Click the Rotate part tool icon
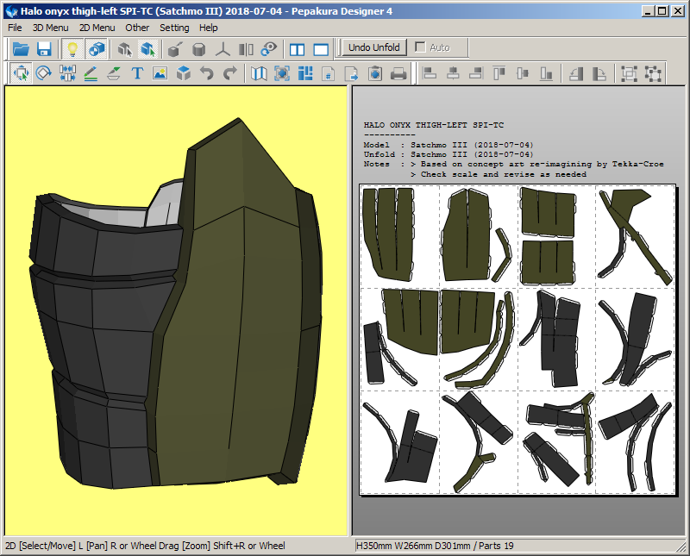 [43, 73]
